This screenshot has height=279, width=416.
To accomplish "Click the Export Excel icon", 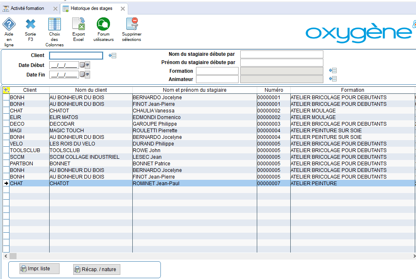I will [78, 24].
